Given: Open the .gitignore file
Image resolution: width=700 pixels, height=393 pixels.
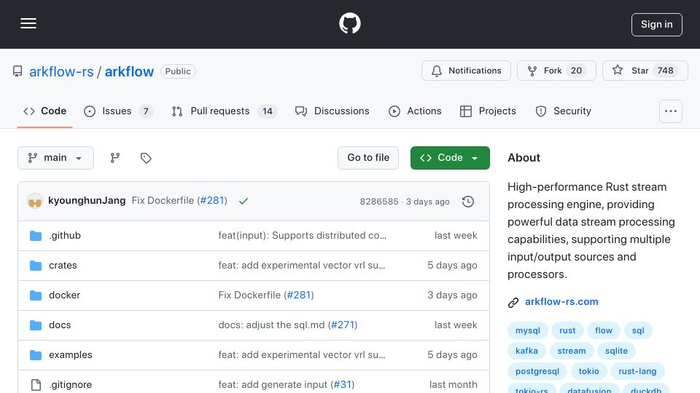Looking at the screenshot, I should point(71,385).
